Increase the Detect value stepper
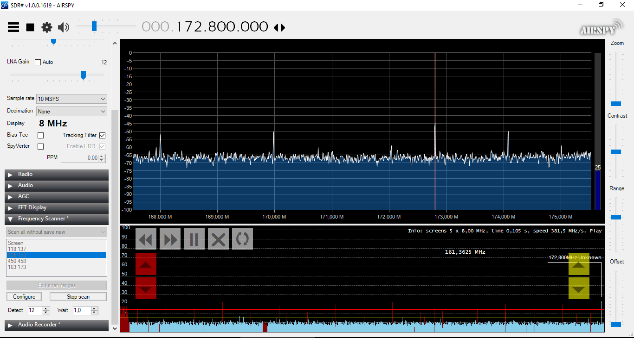 click(x=46, y=308)
